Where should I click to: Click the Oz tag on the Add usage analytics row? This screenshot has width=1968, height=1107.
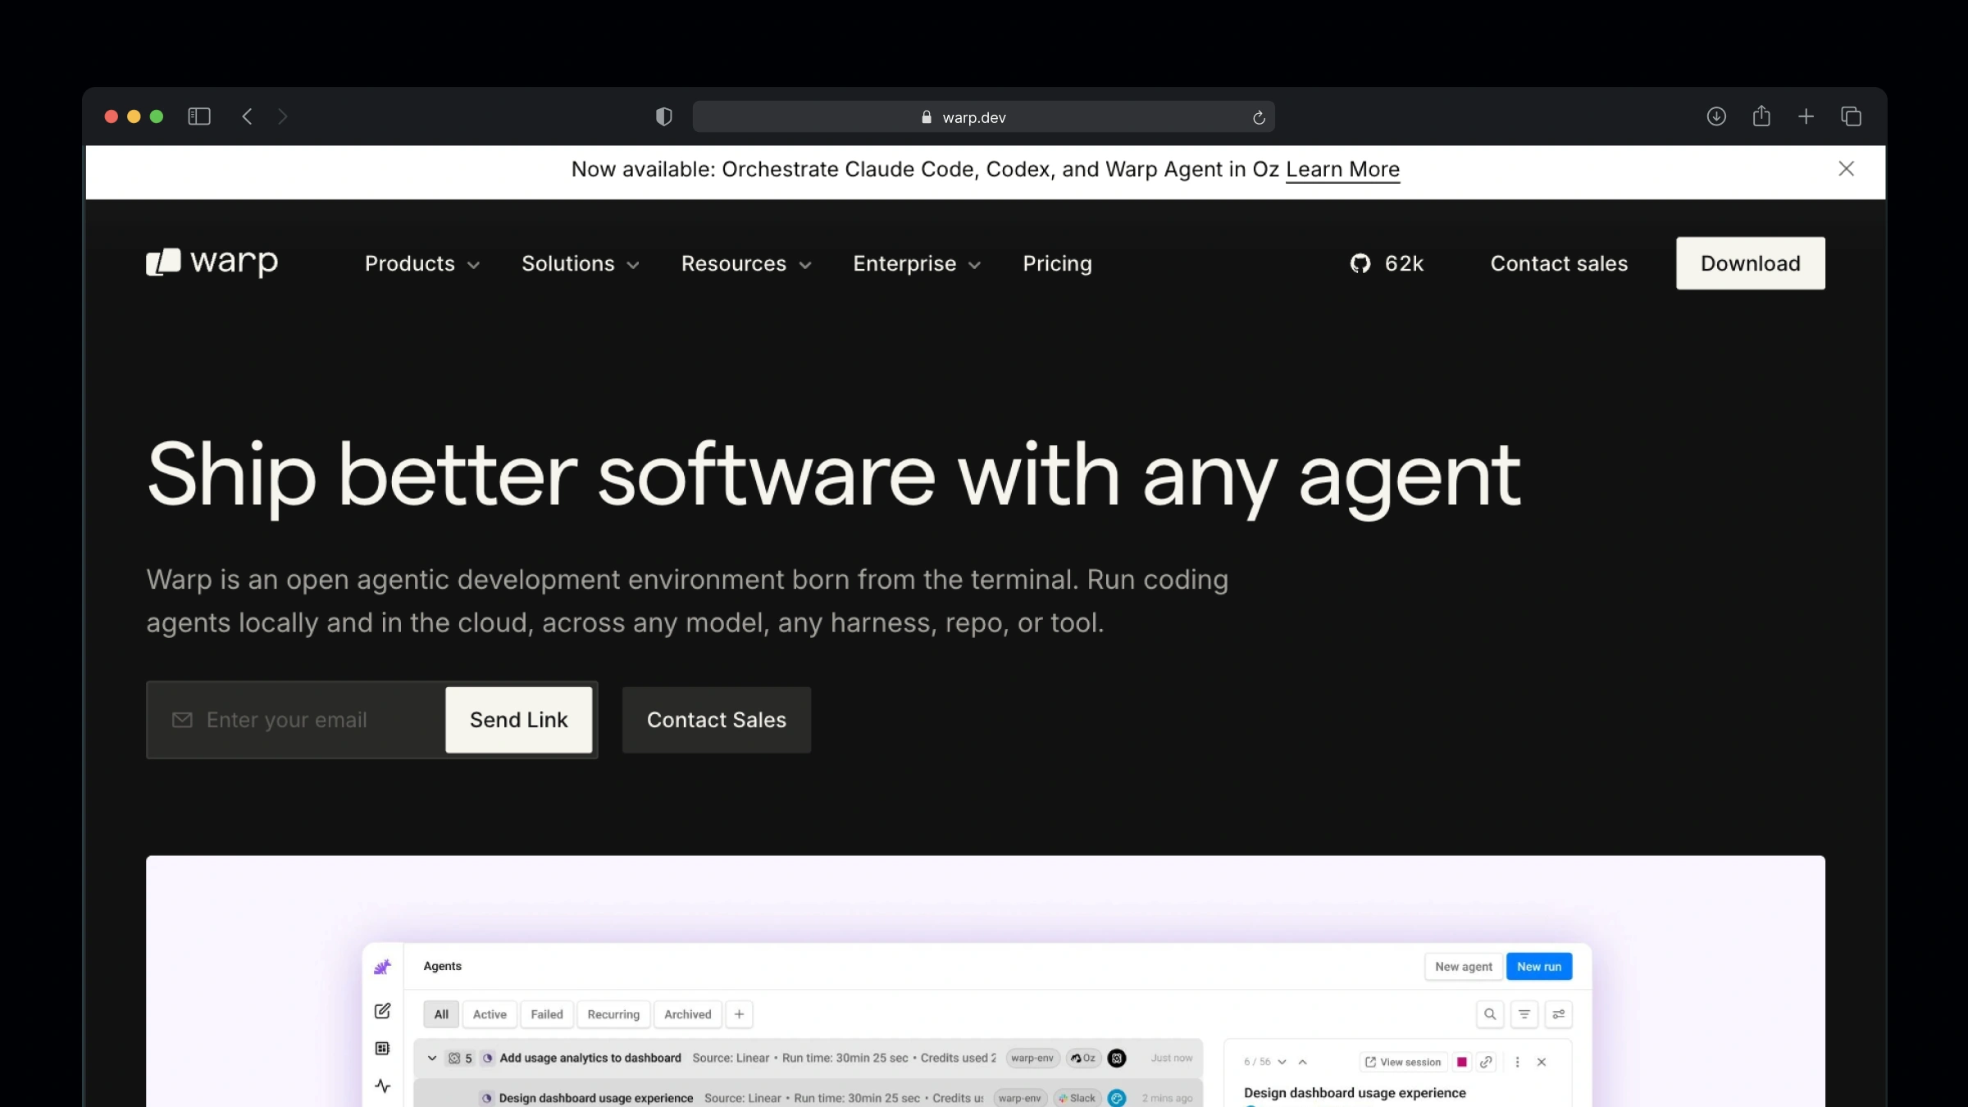click(1083, 1058)
